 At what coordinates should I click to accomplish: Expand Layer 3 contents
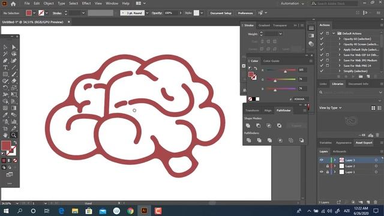(335, 160)
